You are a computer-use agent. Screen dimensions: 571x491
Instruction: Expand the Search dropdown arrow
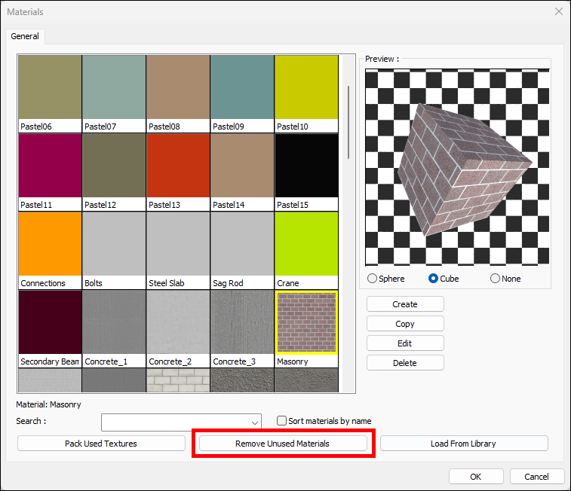(x=254, y=422)
